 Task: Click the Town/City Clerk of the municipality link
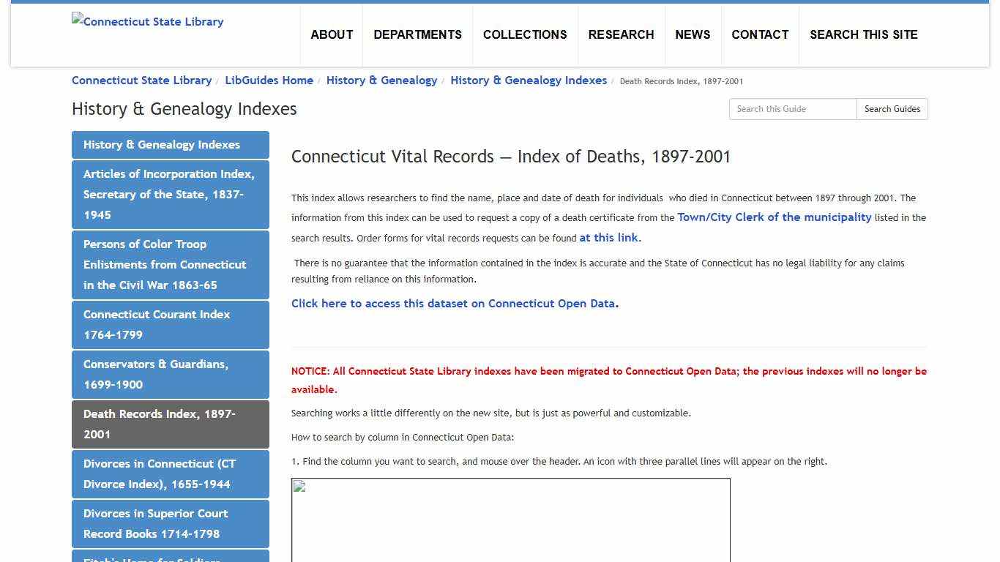tap(774, 217)
